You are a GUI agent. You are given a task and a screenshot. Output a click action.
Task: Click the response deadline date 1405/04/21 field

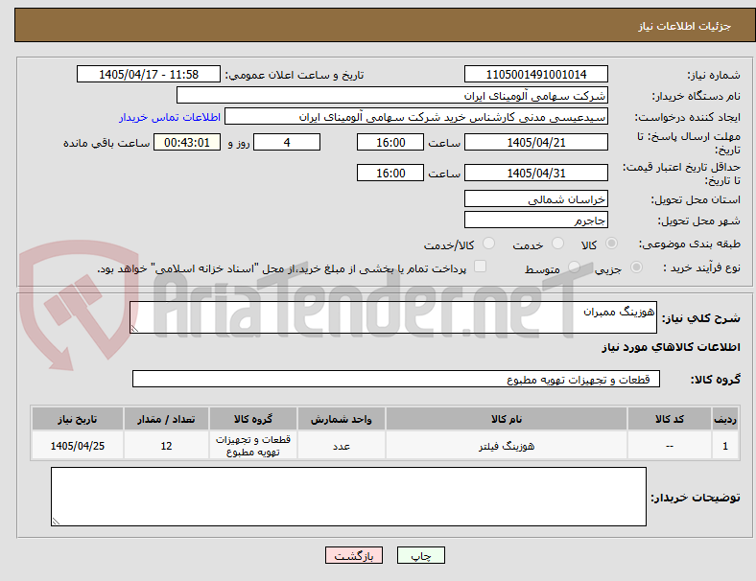(x=535, y=142)
